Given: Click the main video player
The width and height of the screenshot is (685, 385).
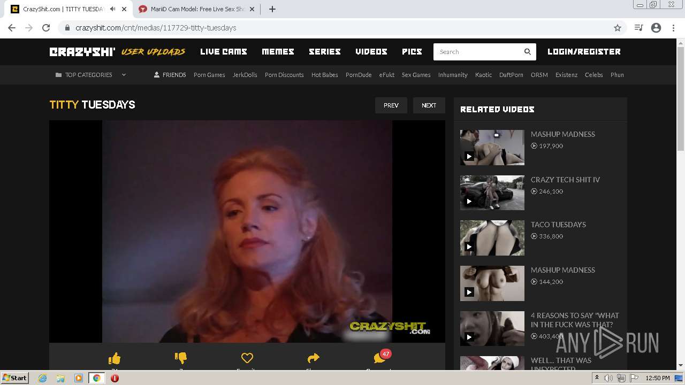Looking at the screenshot, I should pyautogui.click(x=247, y=231).
